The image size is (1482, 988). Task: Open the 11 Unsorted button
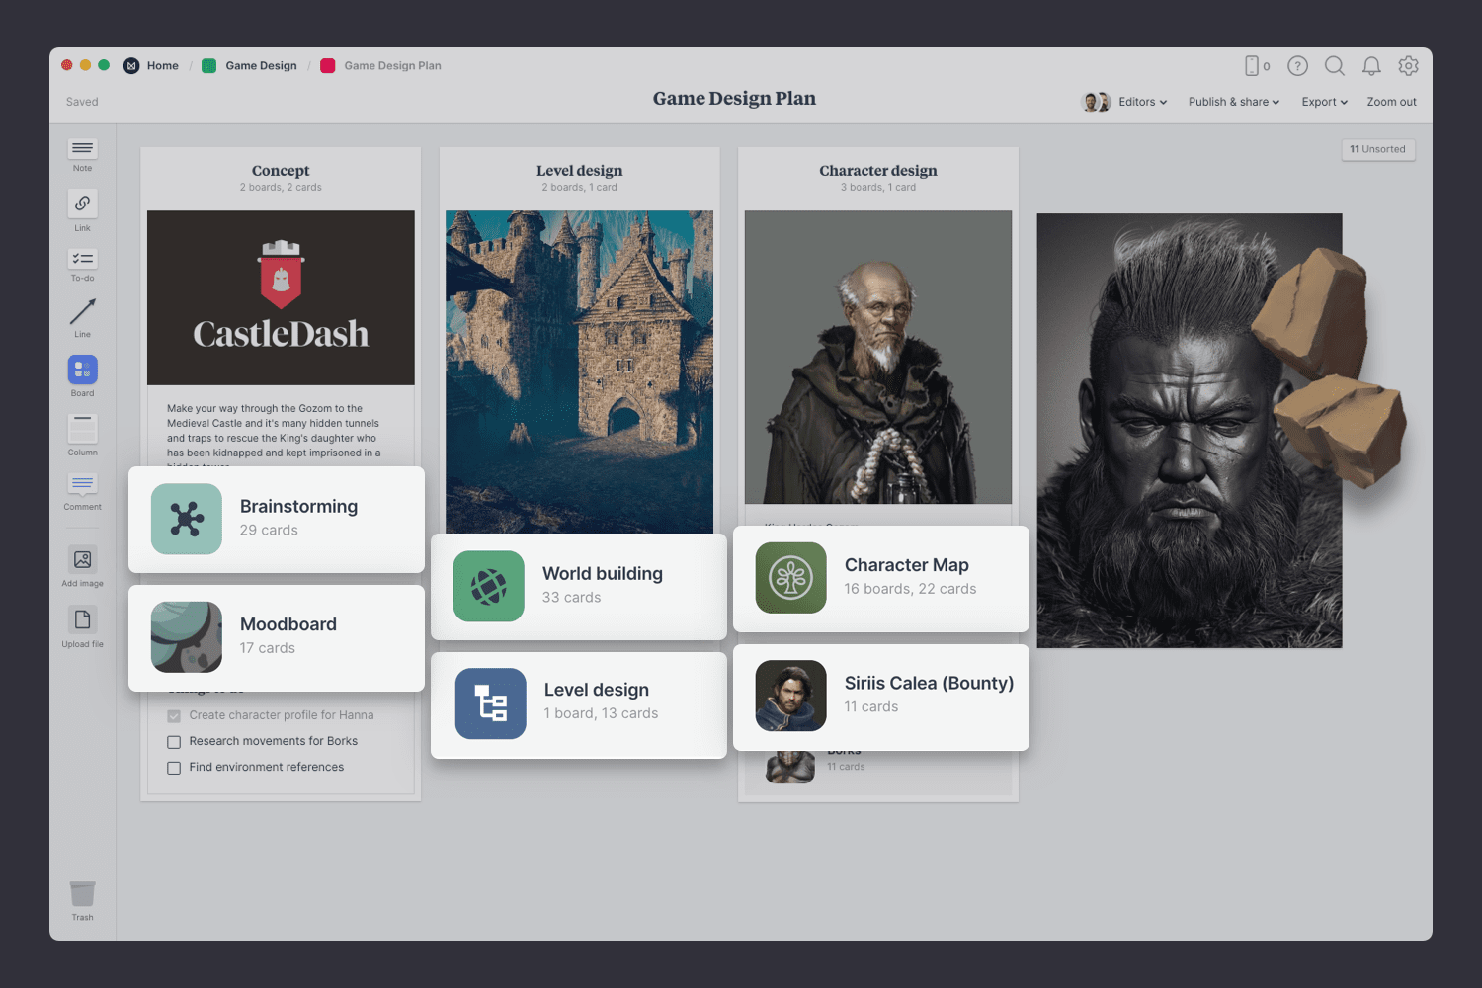1378,149
